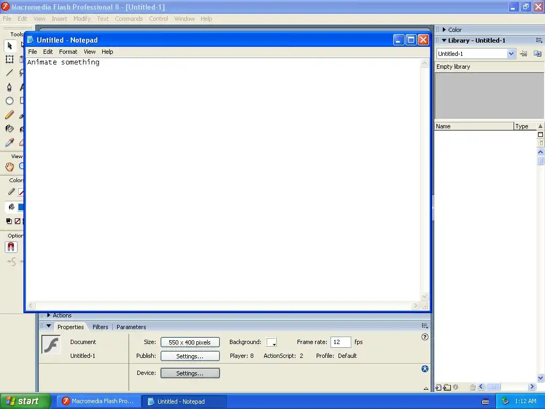Screen dimensions: 545x409
Task: Switch library to narrow view
Action: [541, 143]
